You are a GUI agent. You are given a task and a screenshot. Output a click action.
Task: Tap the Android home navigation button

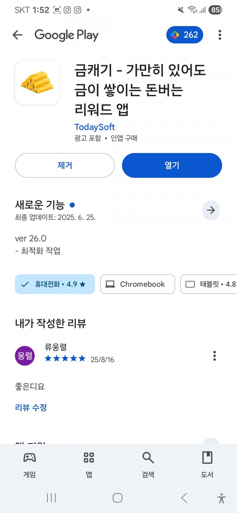click(118, 498)
